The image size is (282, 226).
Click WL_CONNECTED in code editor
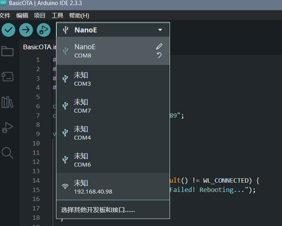[226, 180]
